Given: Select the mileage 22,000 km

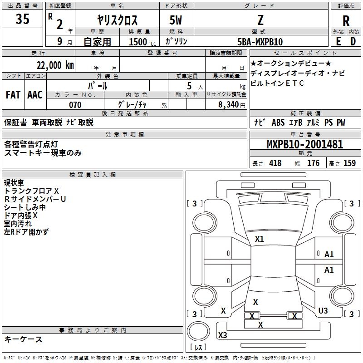Looking at the screenshot, I should click(55, 65).
